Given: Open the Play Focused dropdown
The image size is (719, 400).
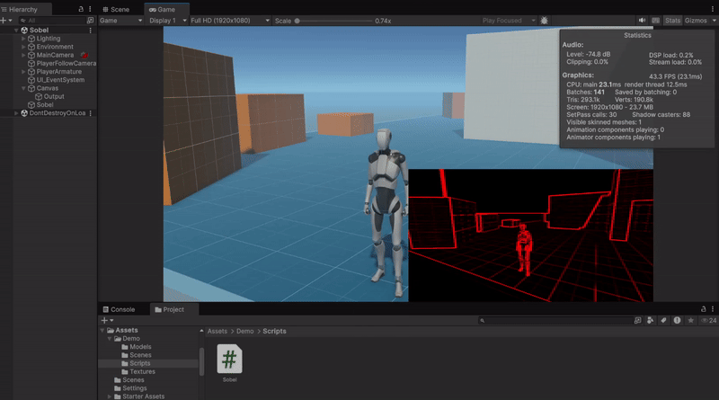Looking at the screenshot, I should tap(509, 21).
